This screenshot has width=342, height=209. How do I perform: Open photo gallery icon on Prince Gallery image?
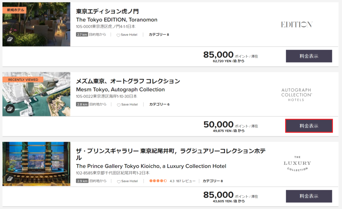point(10,179)
